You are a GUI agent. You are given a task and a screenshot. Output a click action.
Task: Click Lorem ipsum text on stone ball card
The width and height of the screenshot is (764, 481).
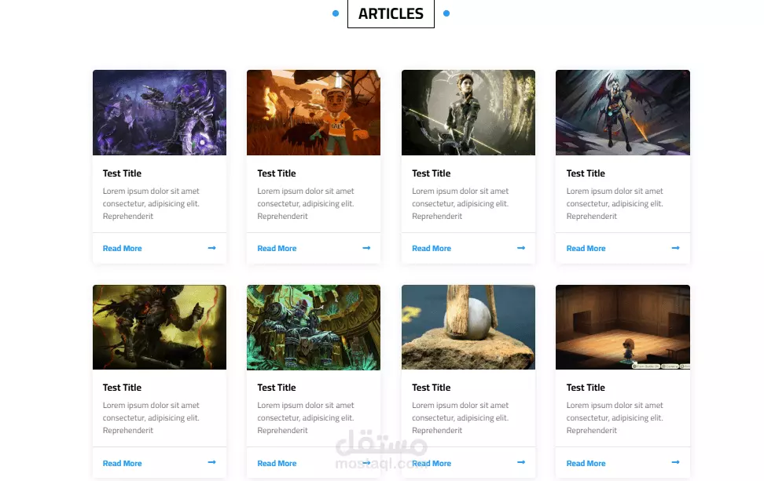pyautogui.click(x=460, y=417)
